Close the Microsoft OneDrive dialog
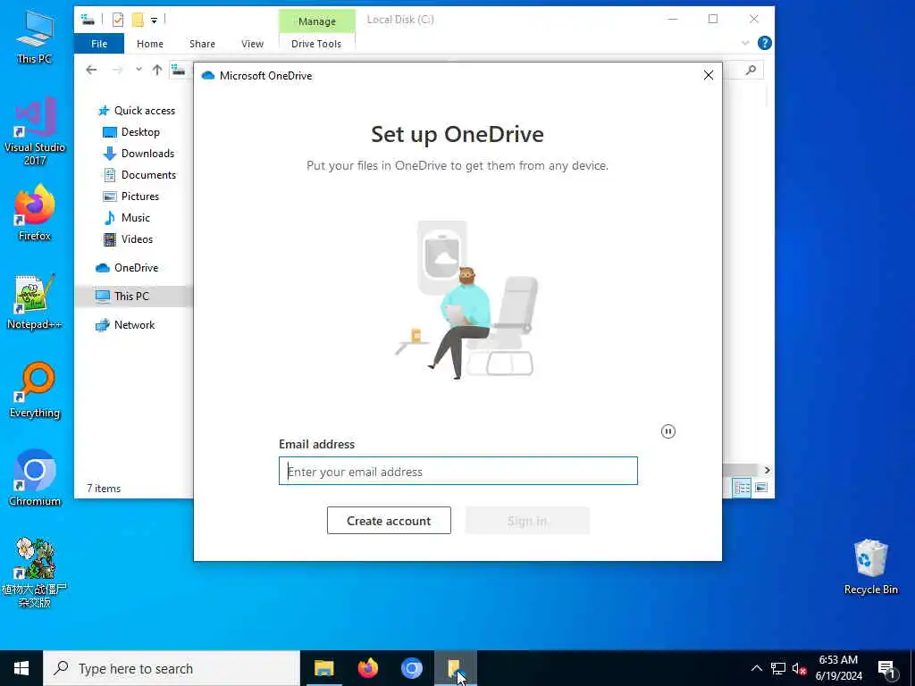This screenshot has height=686, width=915. (709, 75)
